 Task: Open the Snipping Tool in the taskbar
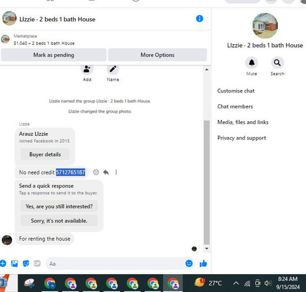29,283
